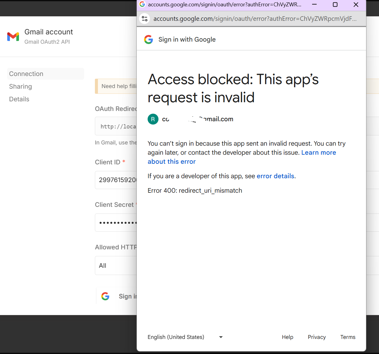Open the English (United States) language dropdown
The height and width of the screenshot is (354, 379).
click(185, 337)
